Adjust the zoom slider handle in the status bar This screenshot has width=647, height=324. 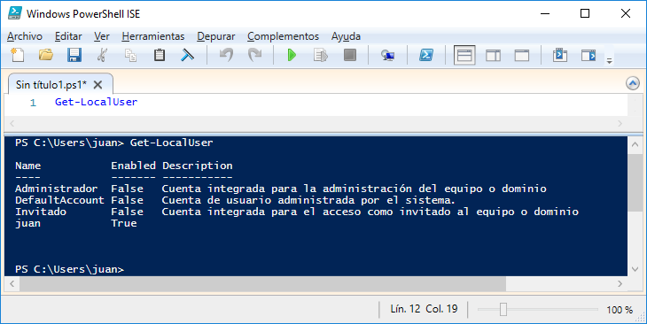pyautogui.click(x=503, y=309)
